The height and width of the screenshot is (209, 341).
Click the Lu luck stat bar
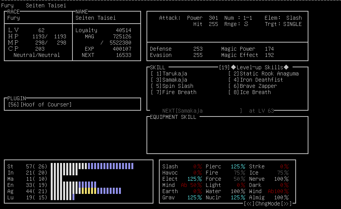62,197
